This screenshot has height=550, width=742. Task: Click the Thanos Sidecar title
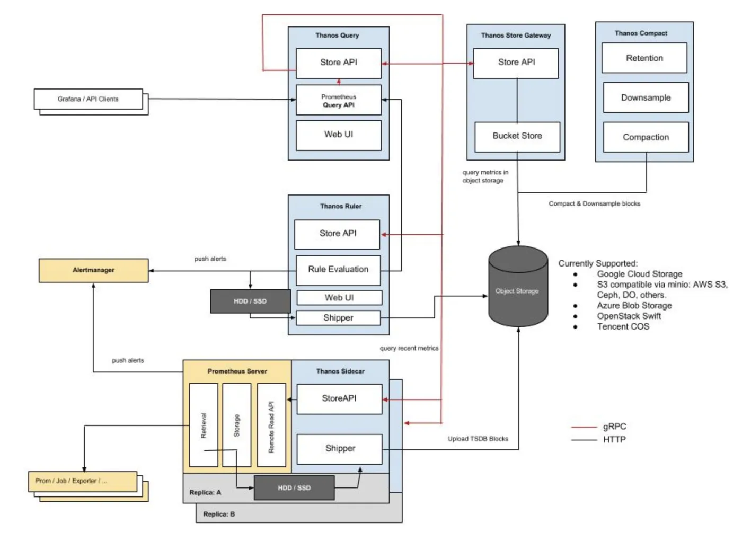[340, 371]
